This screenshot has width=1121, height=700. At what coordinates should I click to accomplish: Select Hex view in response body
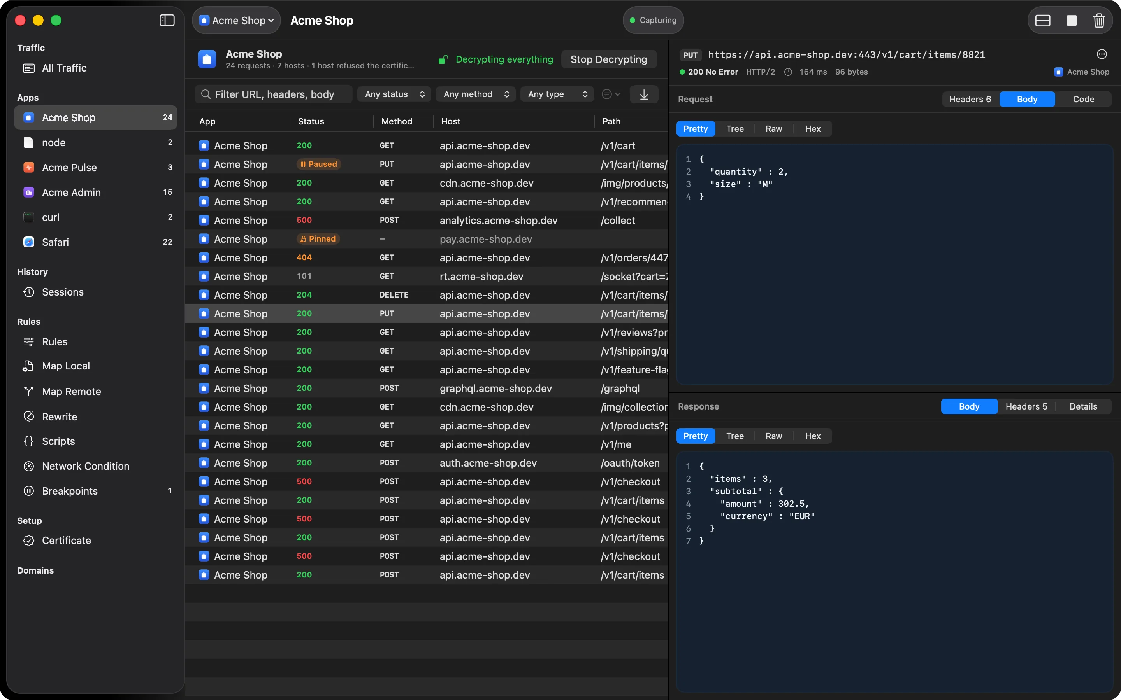[x=813, y=436]
